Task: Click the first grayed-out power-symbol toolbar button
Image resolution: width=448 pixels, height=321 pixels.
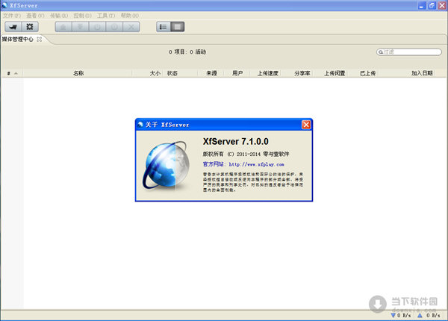Action: pos(97,27)
